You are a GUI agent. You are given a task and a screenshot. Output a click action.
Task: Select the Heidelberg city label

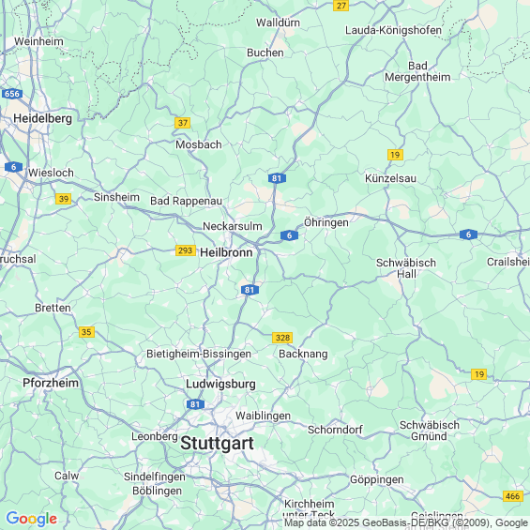point(42,118)
